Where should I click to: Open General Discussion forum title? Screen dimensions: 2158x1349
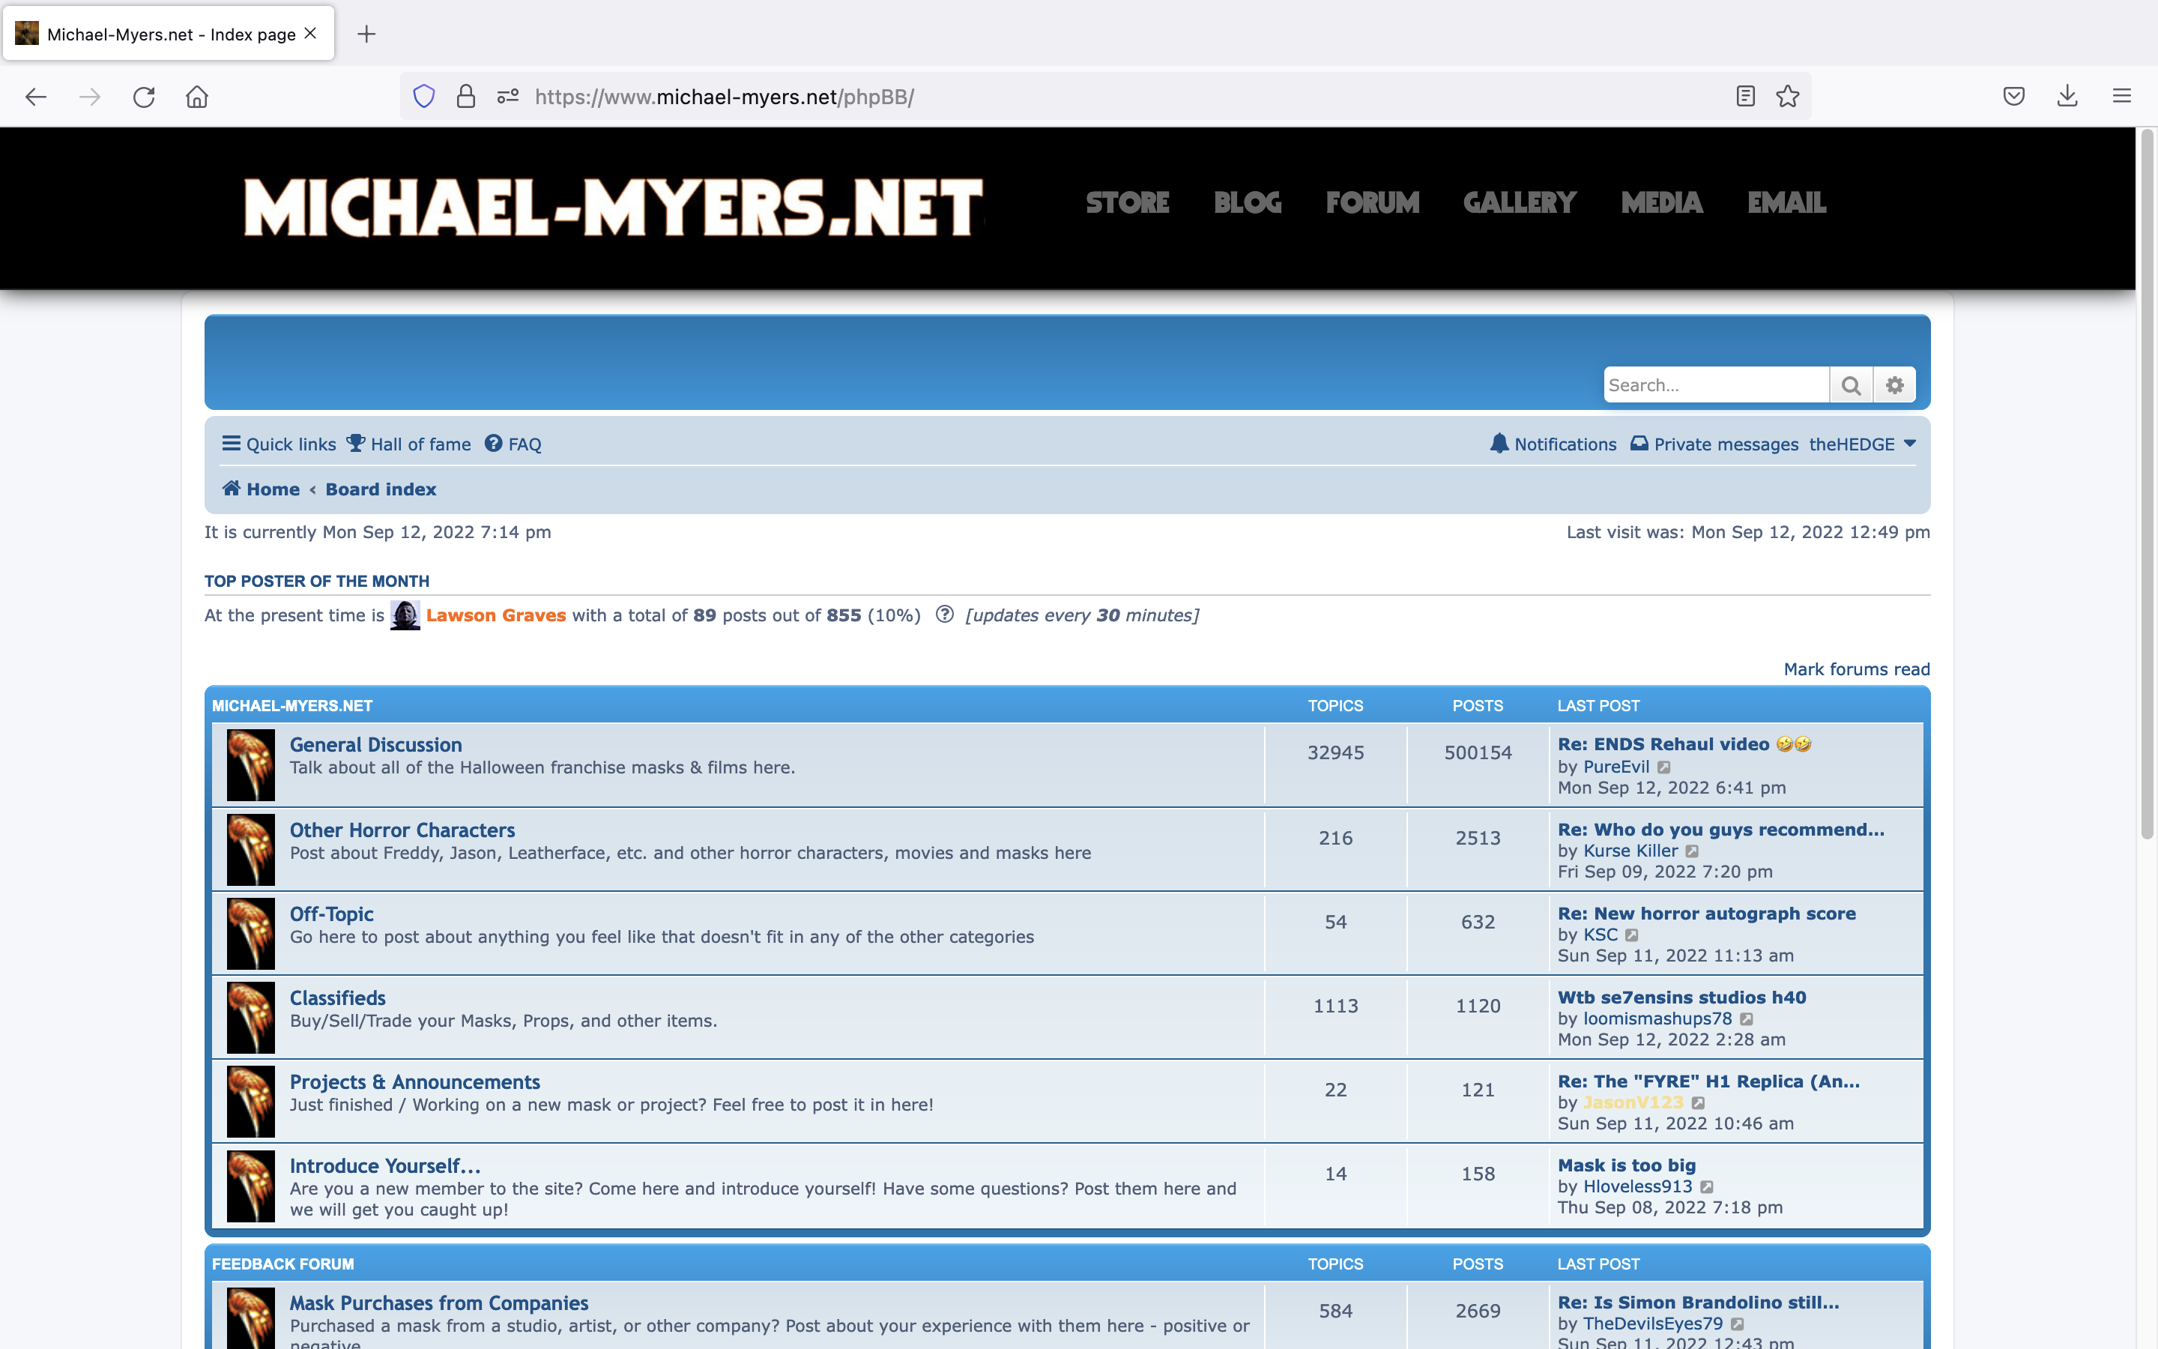pyautogui.click(x=375, y=745)
